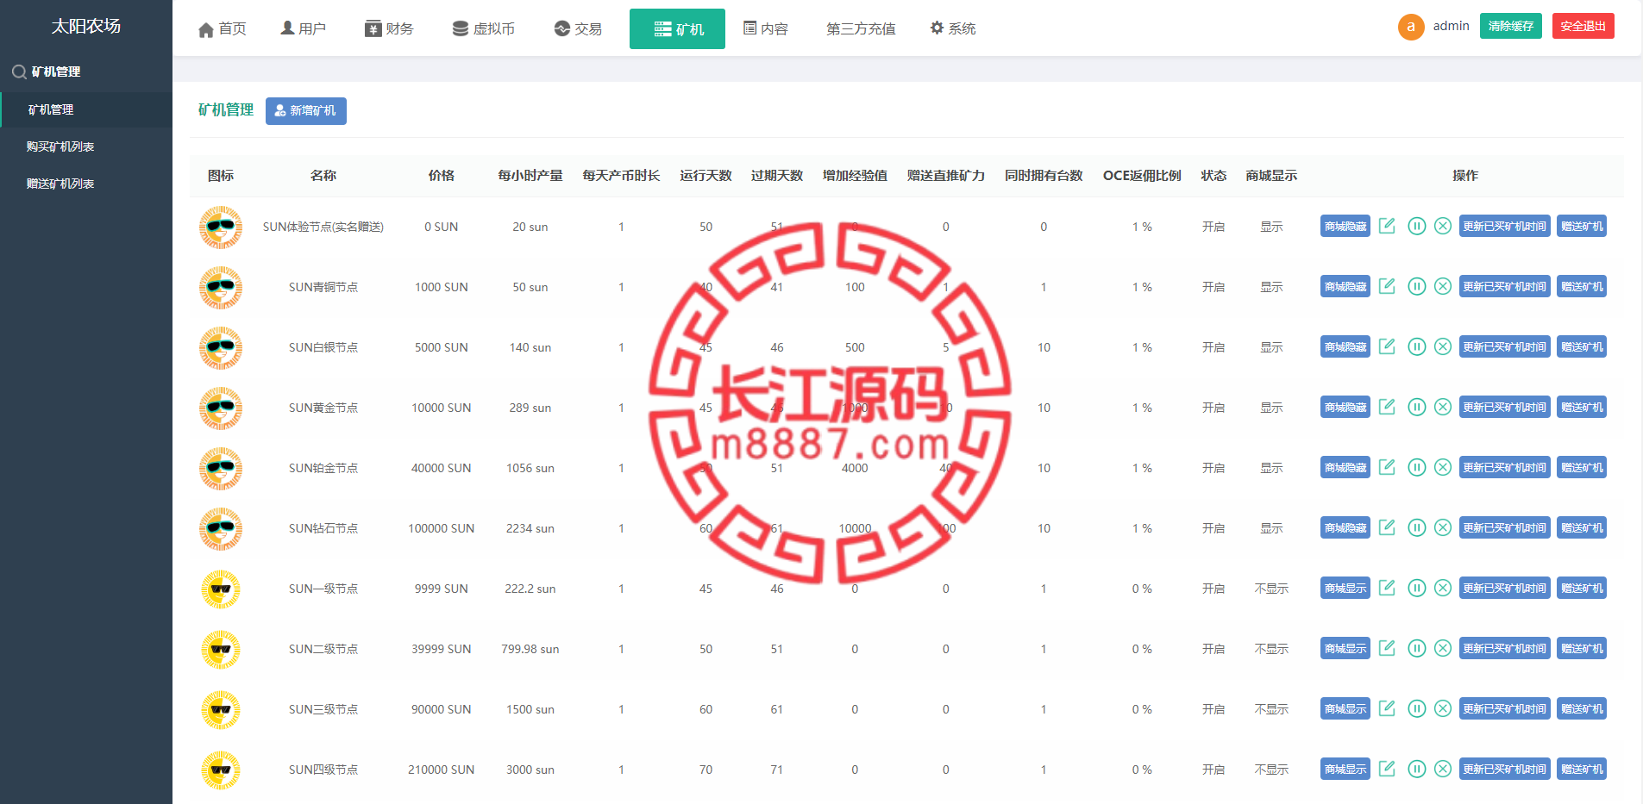This screenshot has height=804, width=1643.
Task: Toggle 商城隐藏 for SUN青铜节点 row
Action: 1345,287
